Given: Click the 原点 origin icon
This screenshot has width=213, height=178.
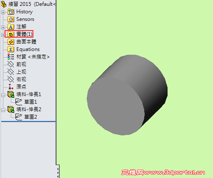Looking at the screenshot, I should pyautogui.click(x=11, y=86).
